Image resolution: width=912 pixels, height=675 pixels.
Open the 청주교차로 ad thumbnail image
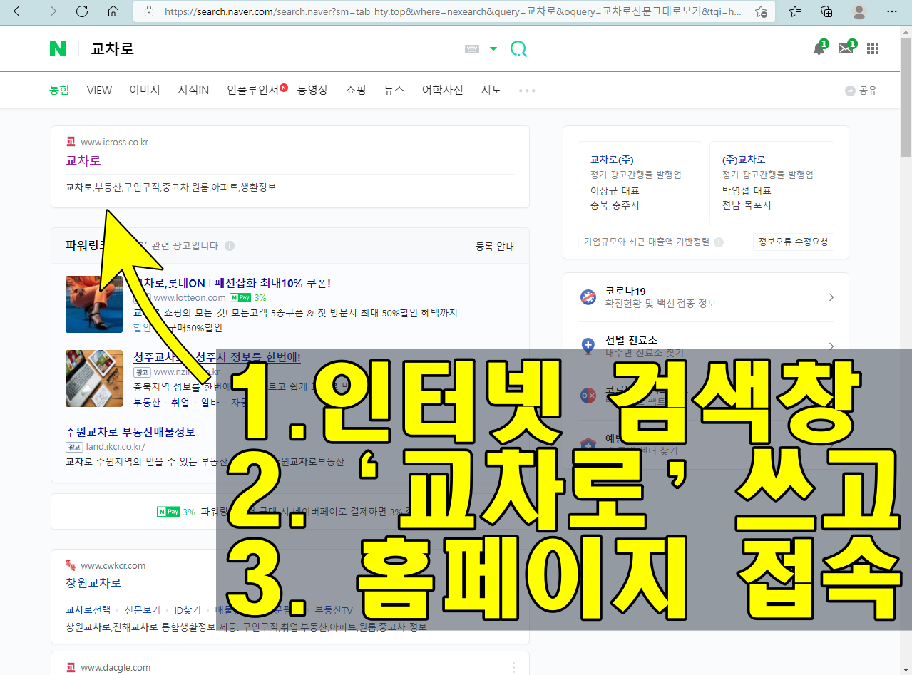click(x=94, y=378)
